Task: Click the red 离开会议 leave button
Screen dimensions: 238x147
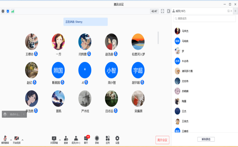Action: click(x=162, y=140)
